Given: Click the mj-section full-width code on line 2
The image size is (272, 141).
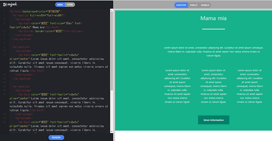Looking at the screenshot, I should [x=38, y=15].
